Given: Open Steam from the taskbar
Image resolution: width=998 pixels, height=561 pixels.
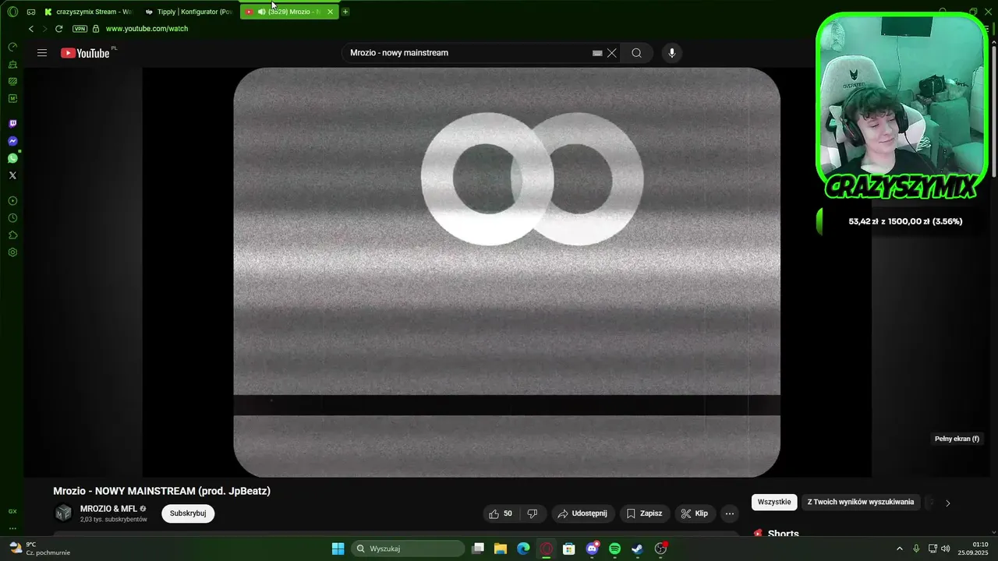Looking at the screenshot, I should click(637, 549).
